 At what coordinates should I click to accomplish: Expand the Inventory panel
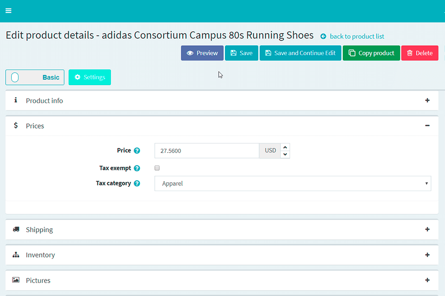point(427,255)
